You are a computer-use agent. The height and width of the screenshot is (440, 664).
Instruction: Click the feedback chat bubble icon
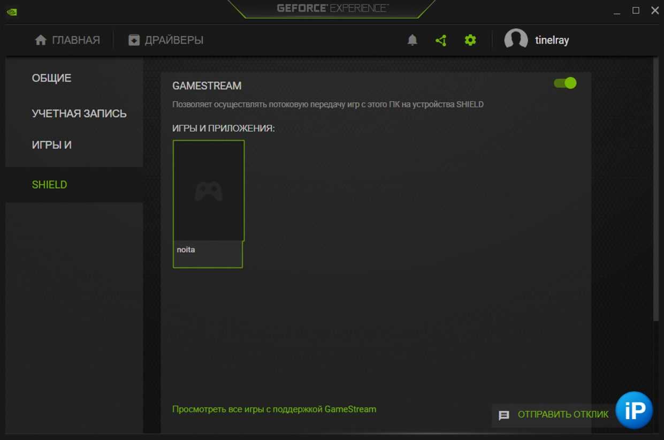click(x=504, y=415)
